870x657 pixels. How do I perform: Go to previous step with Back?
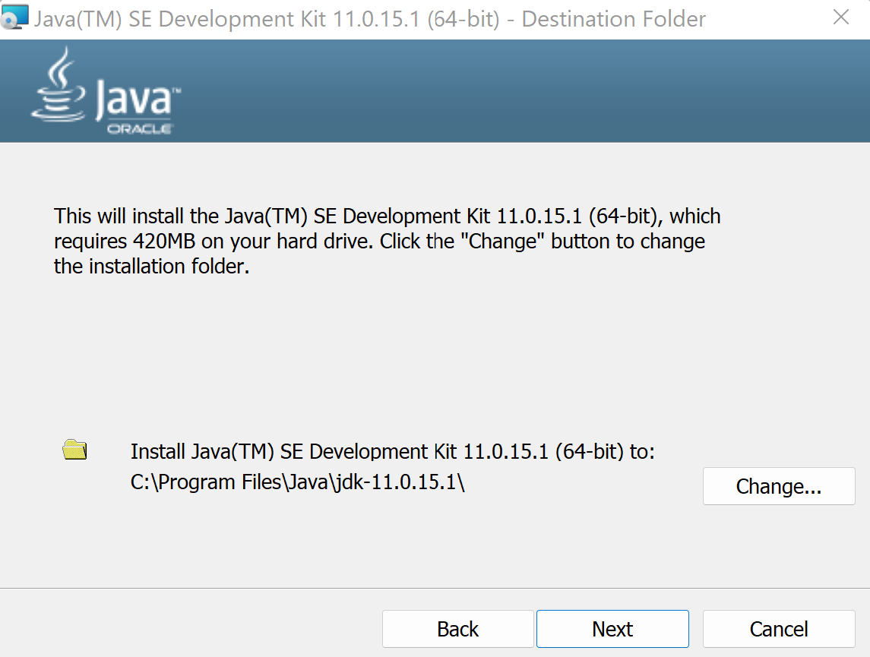(x=457, y=629)
